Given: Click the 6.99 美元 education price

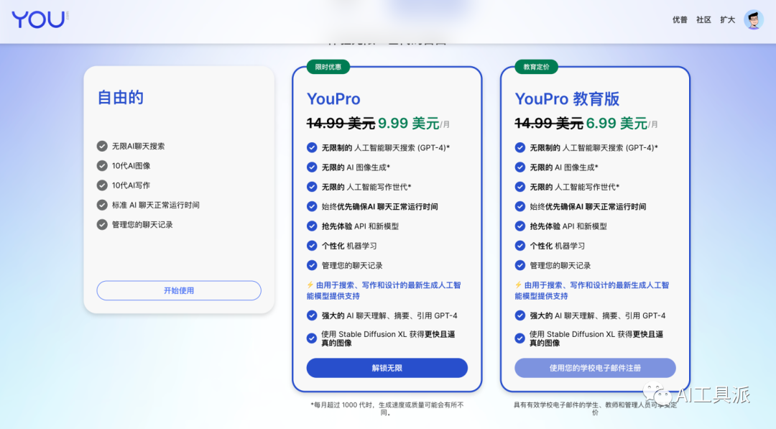Looking at the screenshot, I should 616,123.
